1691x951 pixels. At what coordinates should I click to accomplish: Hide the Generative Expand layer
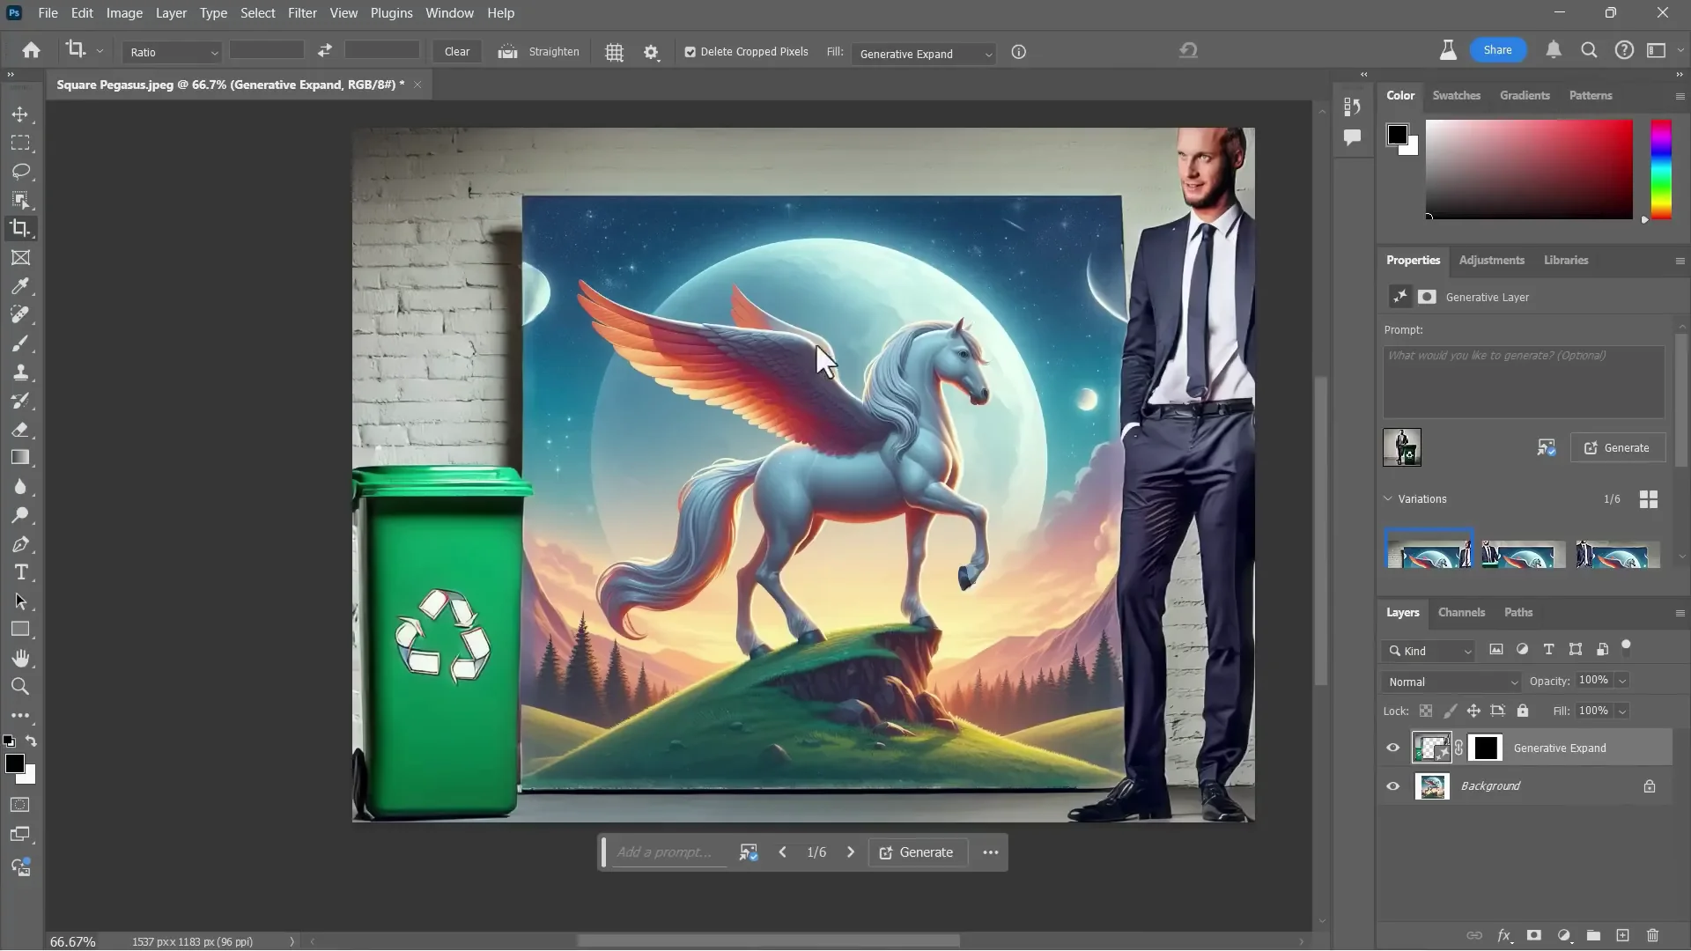pyautogui.click(x=1392, y=748)
